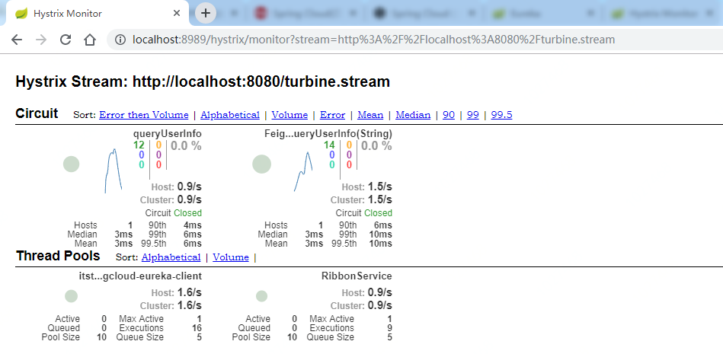Viewport: 723px width, 354px height.
Task: Click the Feign queryUserInfo(String) sparkline graph
Action: point(303,171)
